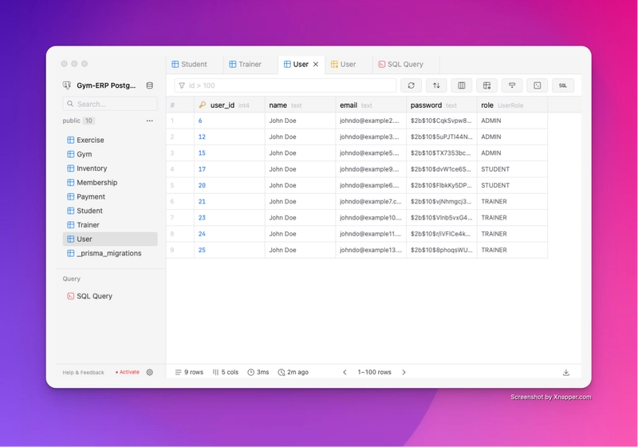Click the refresh data icon in toolbar
The height and width of the screenshot is (447, 638).
pyautogui.click(x=411, y=85)
